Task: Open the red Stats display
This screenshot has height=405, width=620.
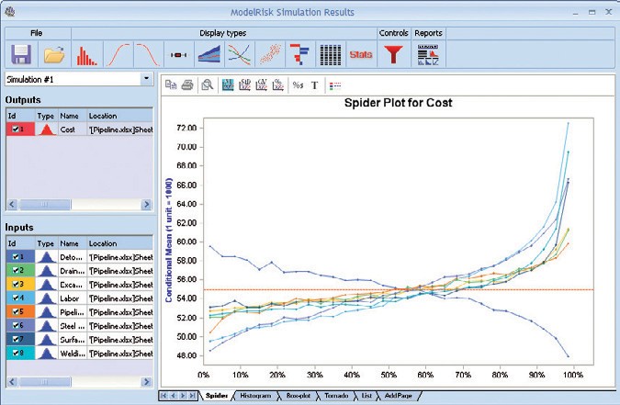Action: pyautogui.click(x=361, y=54)
